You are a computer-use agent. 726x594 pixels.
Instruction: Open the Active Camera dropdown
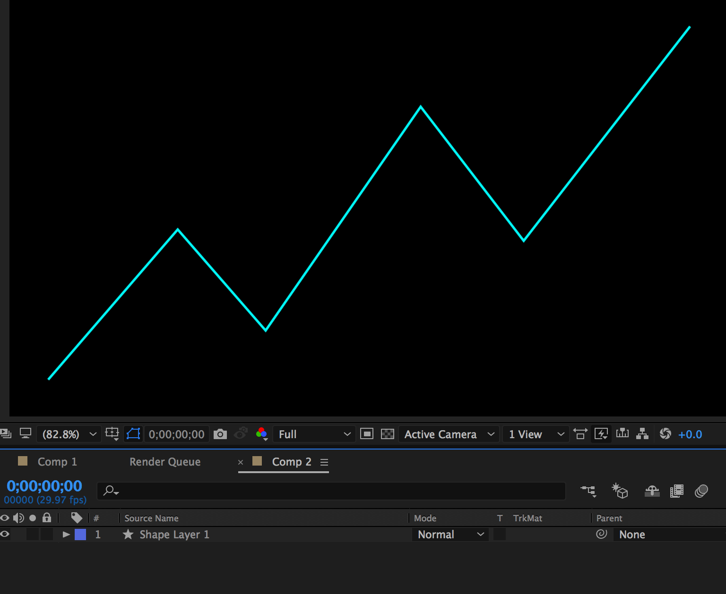449,434
